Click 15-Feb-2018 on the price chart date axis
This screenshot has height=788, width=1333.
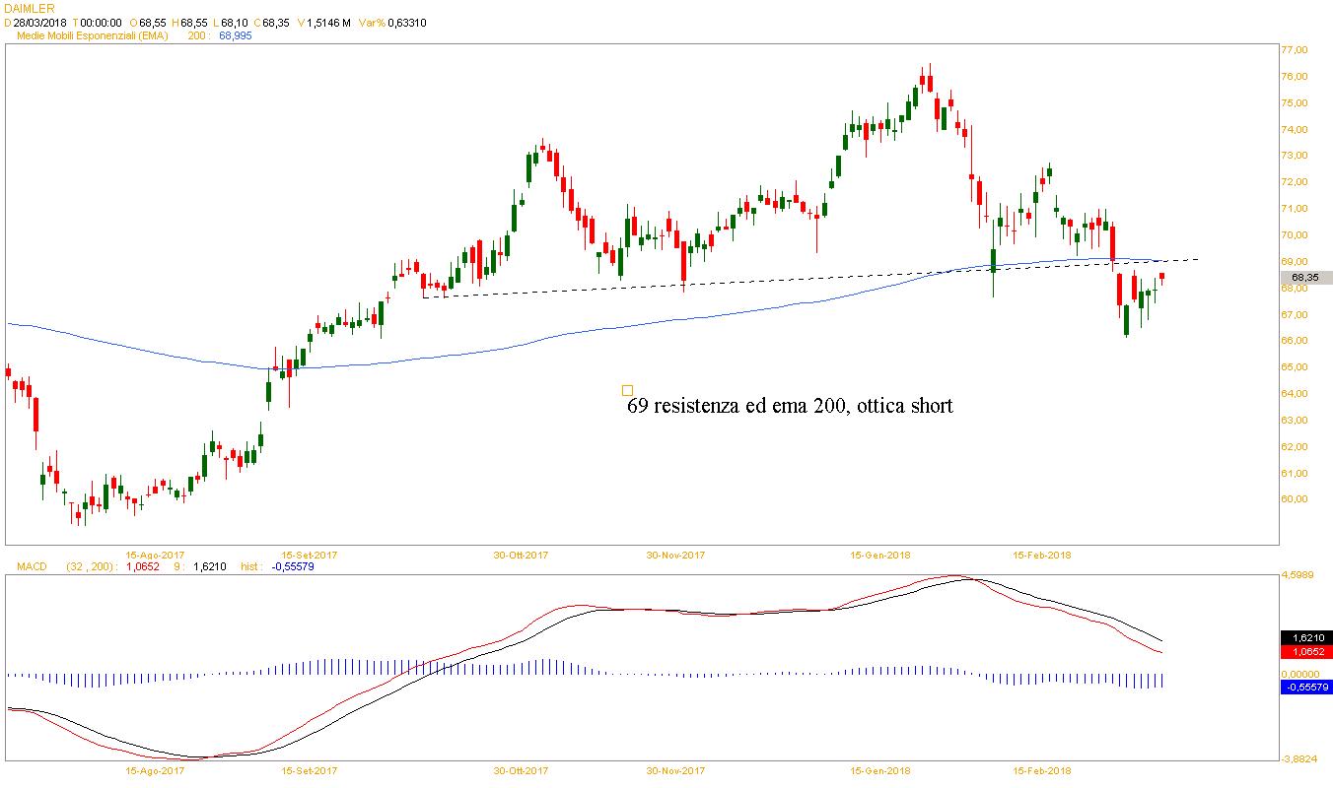click(1043, 555)
